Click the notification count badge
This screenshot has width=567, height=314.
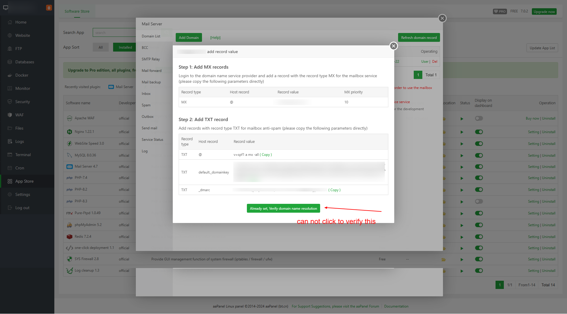49,8
